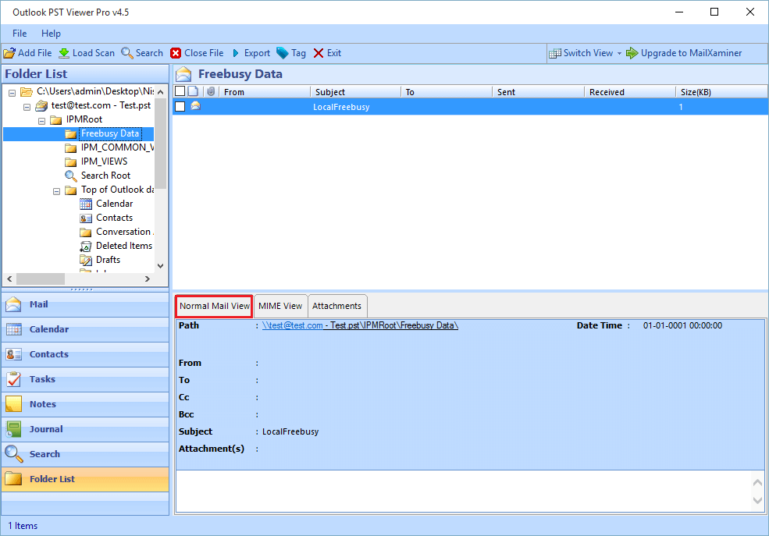Click the Load Scan toolbar button
769x536 pixels.
[x=87, y=53]
